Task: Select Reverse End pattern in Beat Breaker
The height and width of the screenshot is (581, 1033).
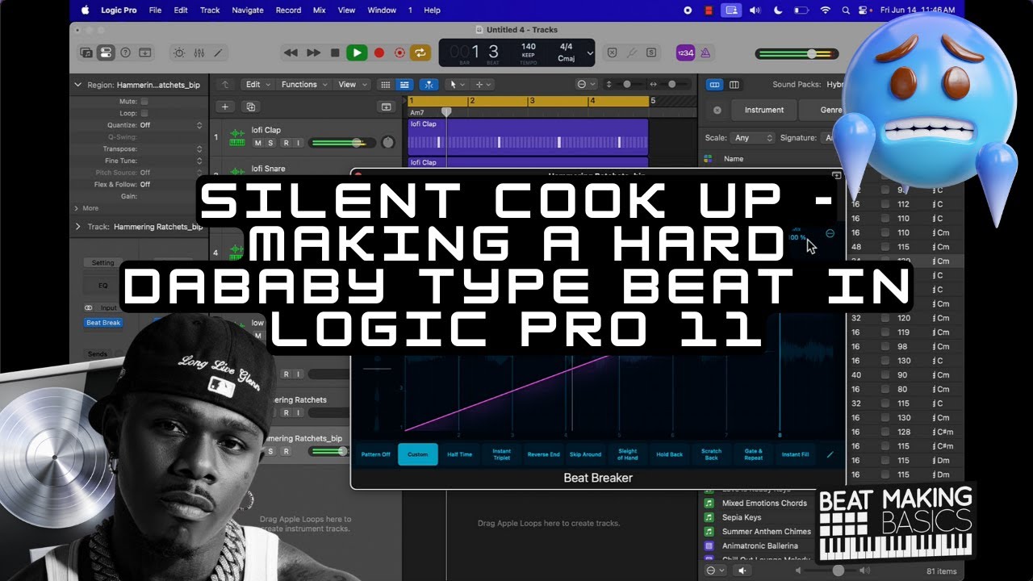Action: pos(544,454)
